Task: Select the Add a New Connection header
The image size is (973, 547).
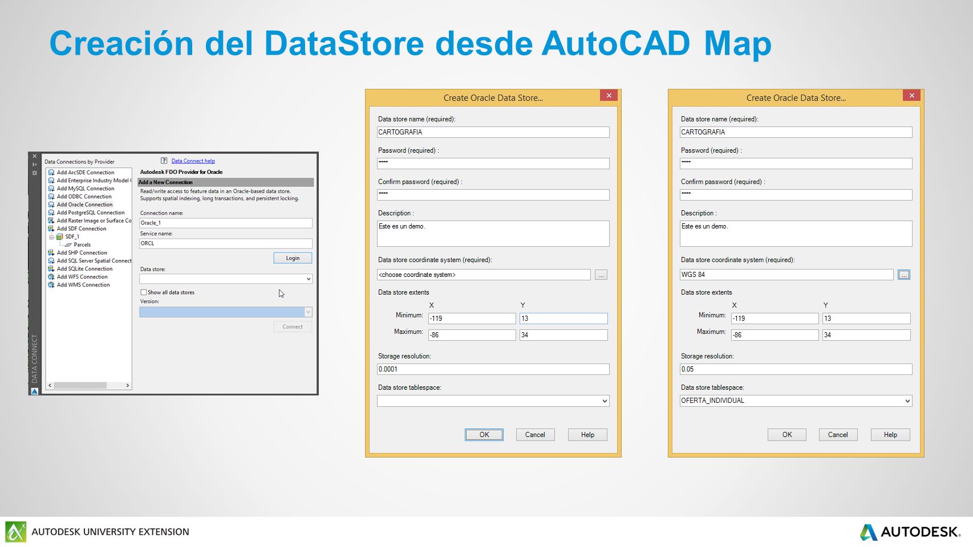Action: pos(226,182)
